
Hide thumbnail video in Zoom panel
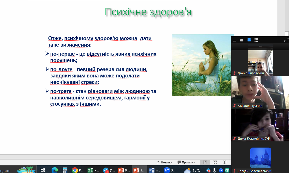tap(235, 40)
